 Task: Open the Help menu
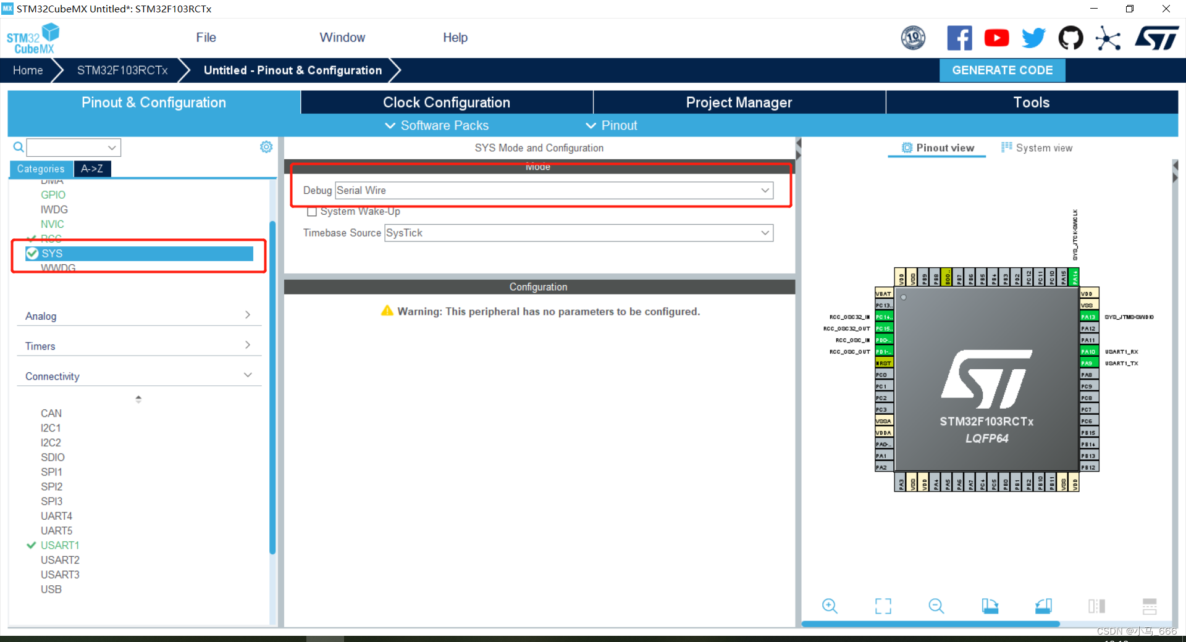455,38
